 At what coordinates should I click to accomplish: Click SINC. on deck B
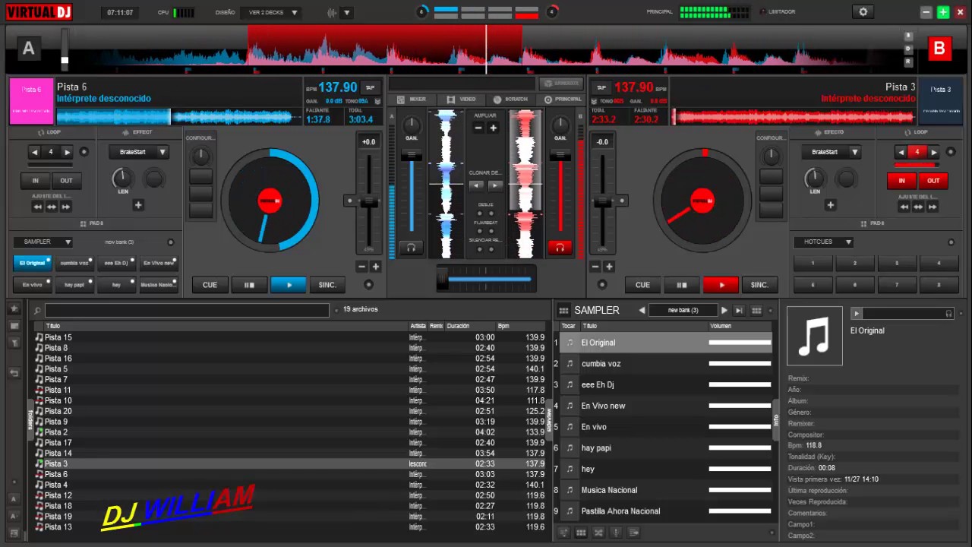point(759,285)
